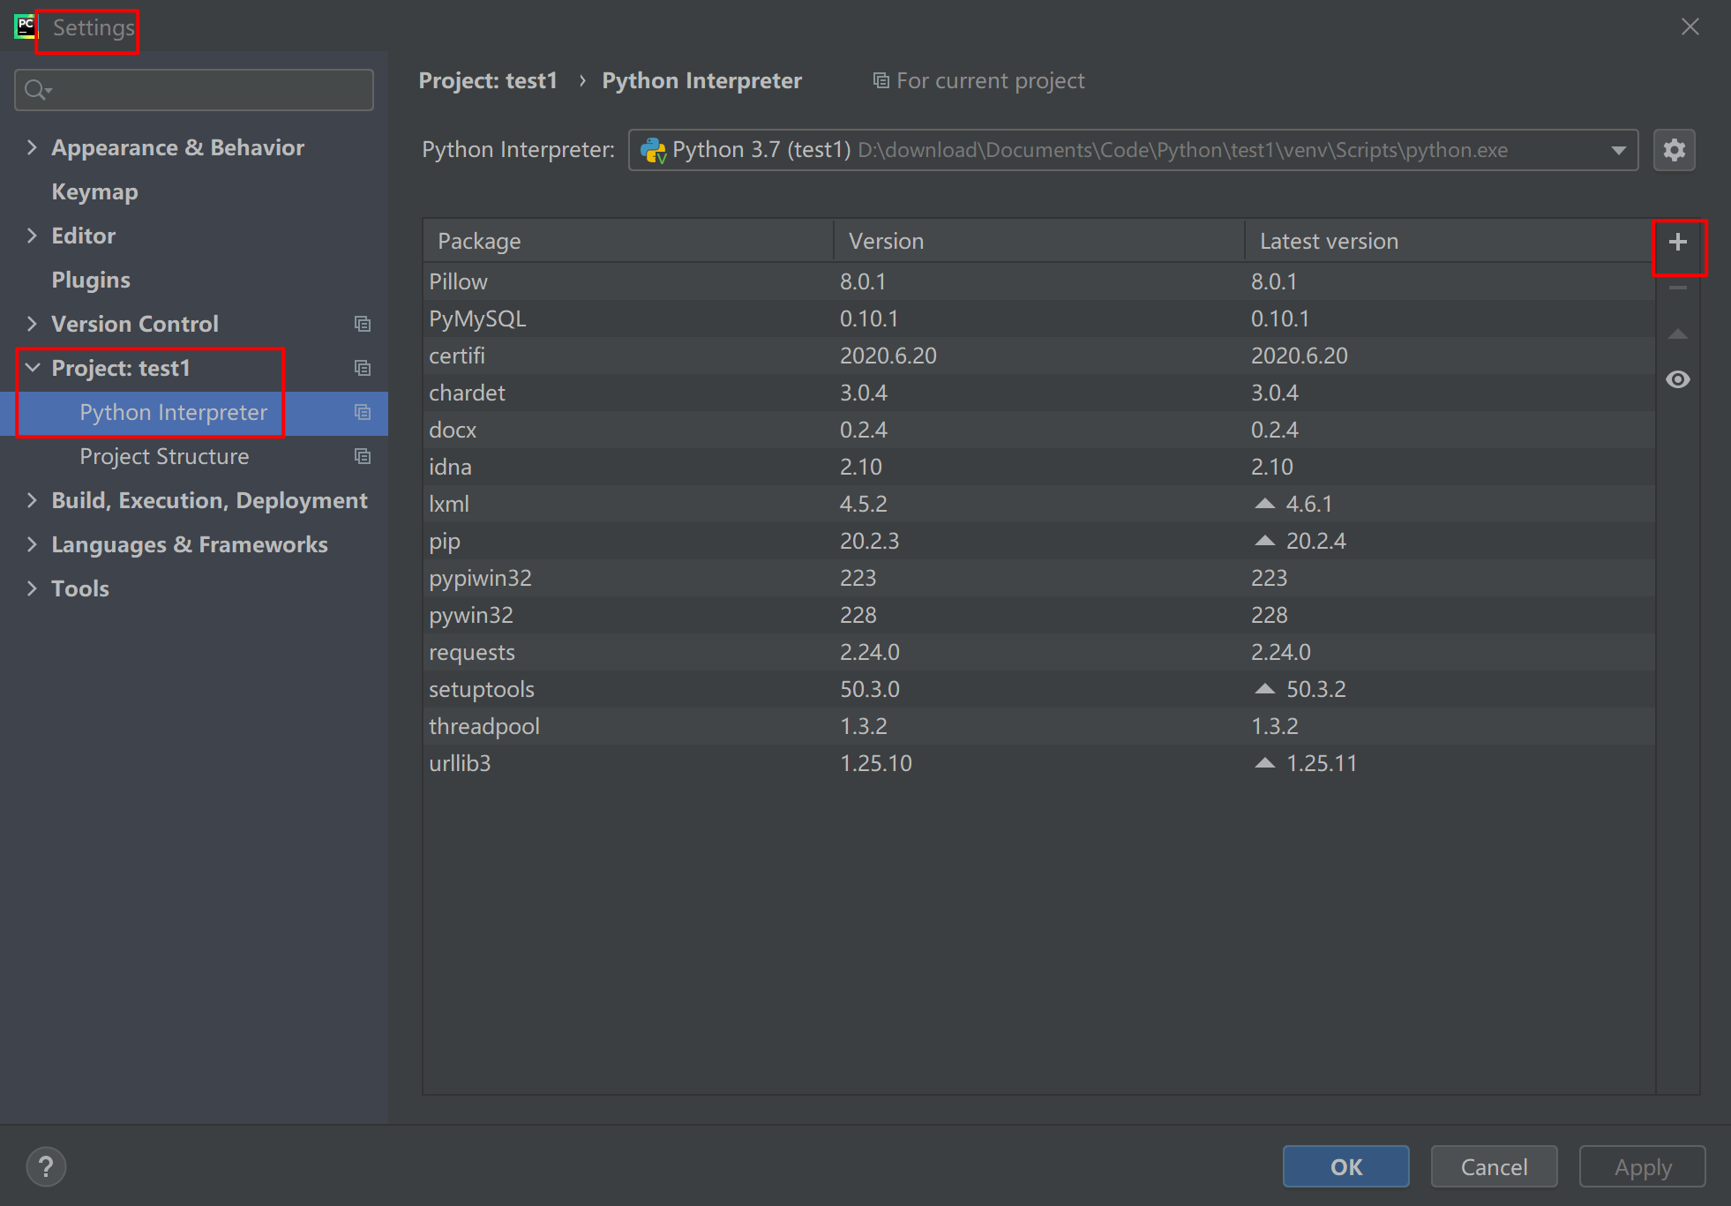Remove selected package with the minus icon
Screen dimensions: 1731x1206
click(x=1678, y=288)
